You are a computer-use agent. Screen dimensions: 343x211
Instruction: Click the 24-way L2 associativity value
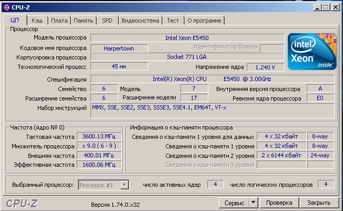point(320,155)
